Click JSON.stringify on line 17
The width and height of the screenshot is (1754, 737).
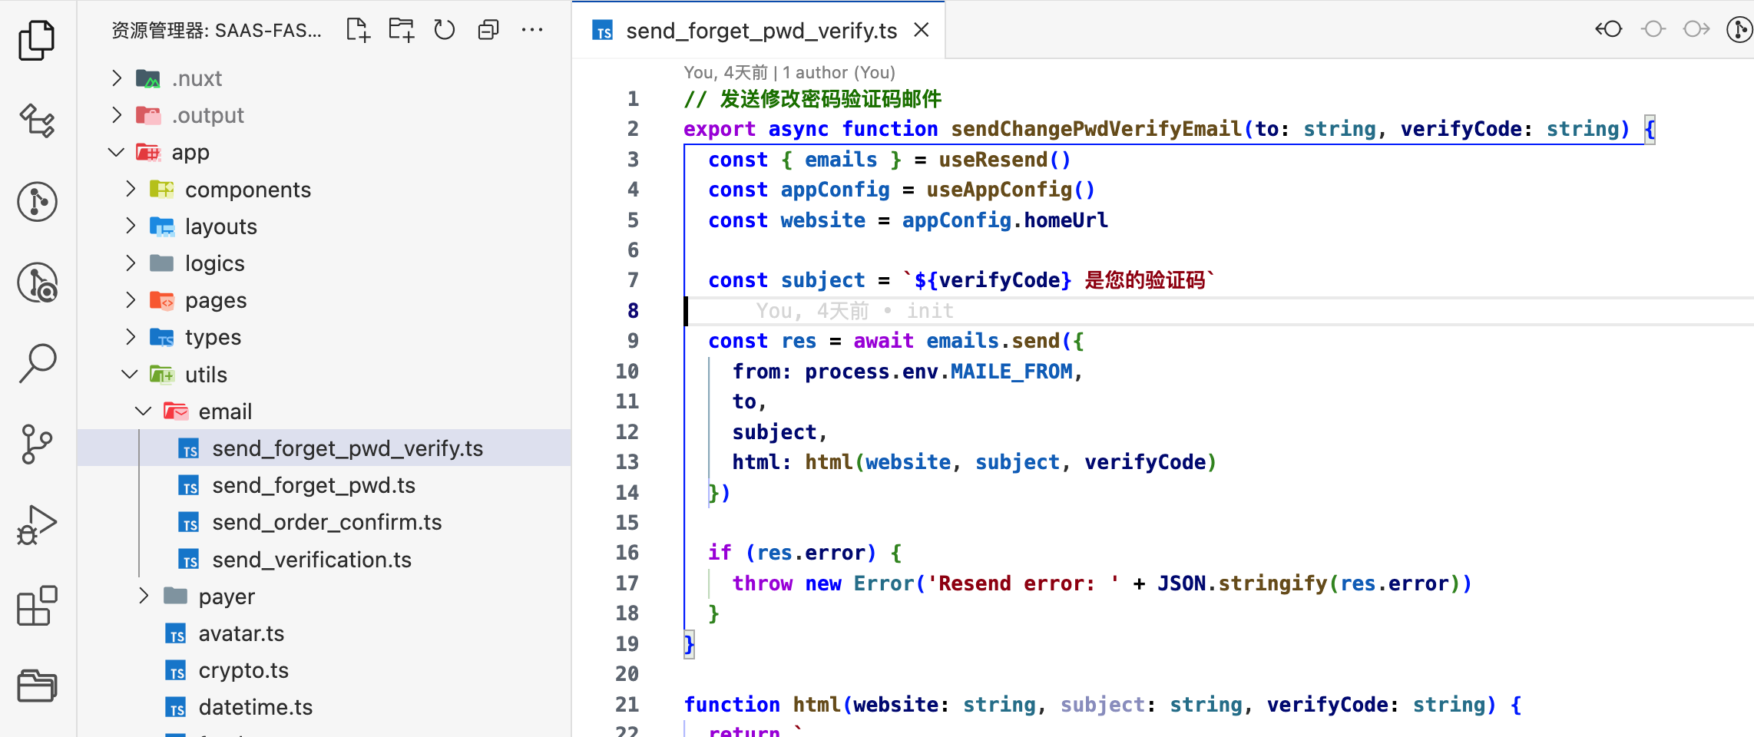1243,583
